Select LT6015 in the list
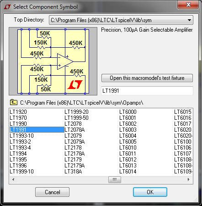This screenshot has height=206, width=202. point(183,112)
